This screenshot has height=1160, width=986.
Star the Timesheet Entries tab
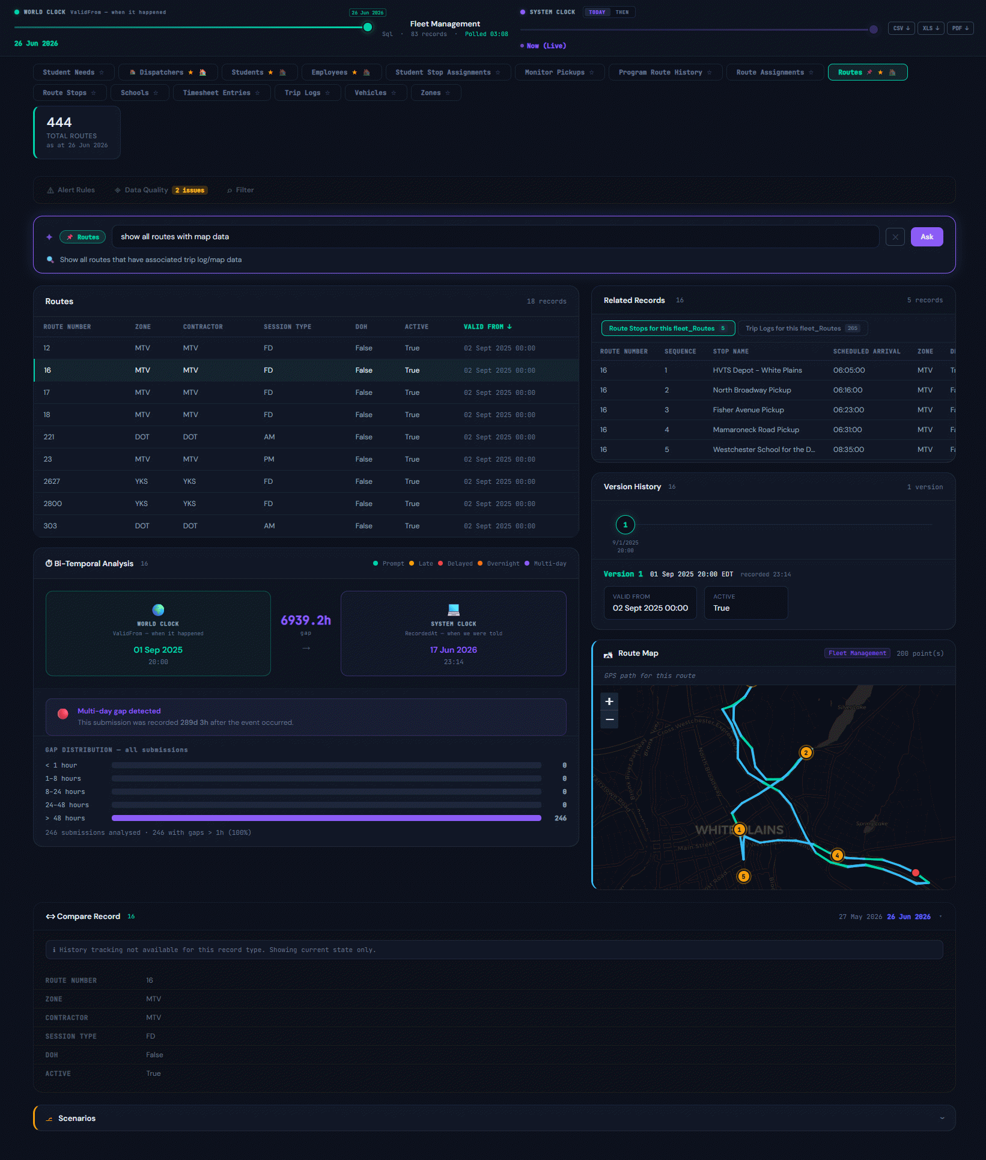click(x=257, y=93)
